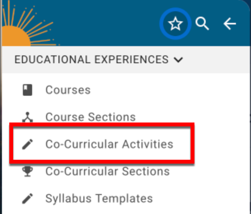Click the Course Sections hierarchy icon

[x=27, y=117]
